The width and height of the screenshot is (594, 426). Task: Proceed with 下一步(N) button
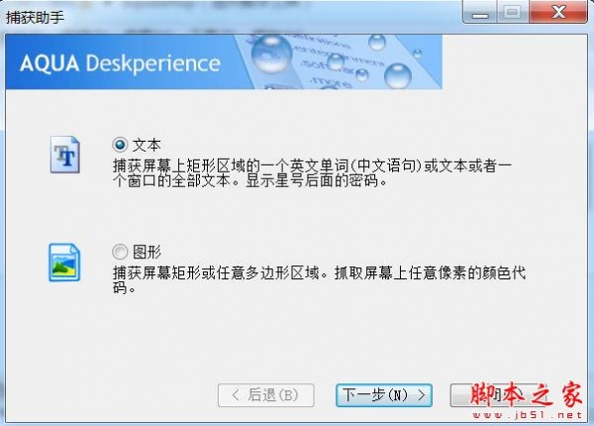click(384, 395)
